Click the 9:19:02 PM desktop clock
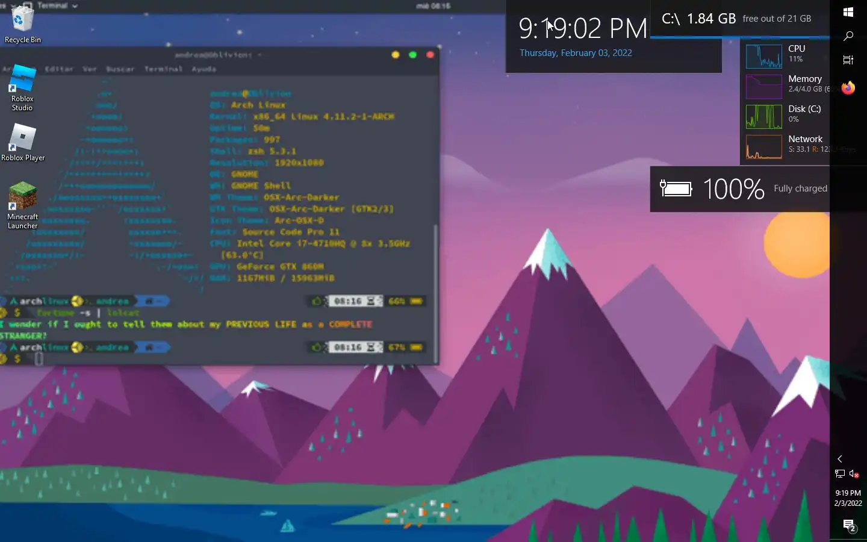This screenshot has width=867, height=542. pos(583,28)
